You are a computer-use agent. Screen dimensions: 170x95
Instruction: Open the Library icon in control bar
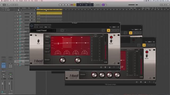pos(2,5)
